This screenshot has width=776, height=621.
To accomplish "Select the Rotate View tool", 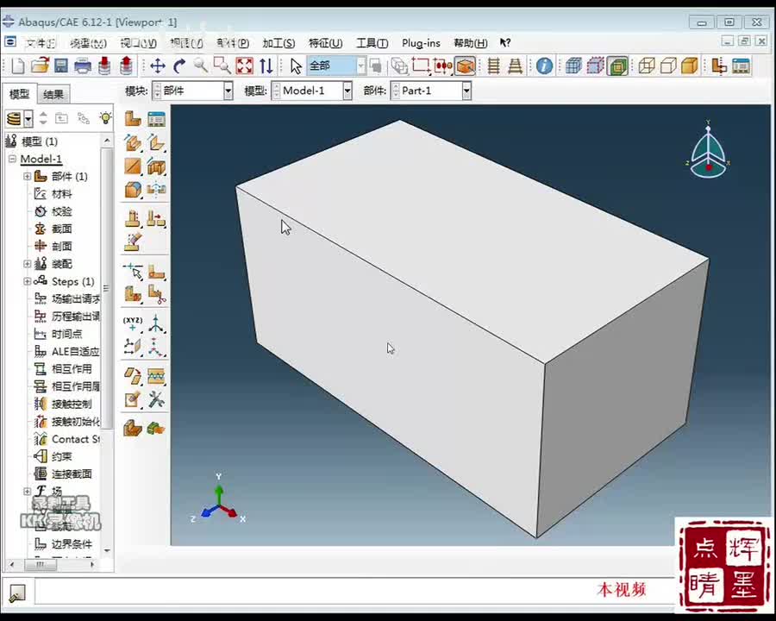I will [179, 66].
